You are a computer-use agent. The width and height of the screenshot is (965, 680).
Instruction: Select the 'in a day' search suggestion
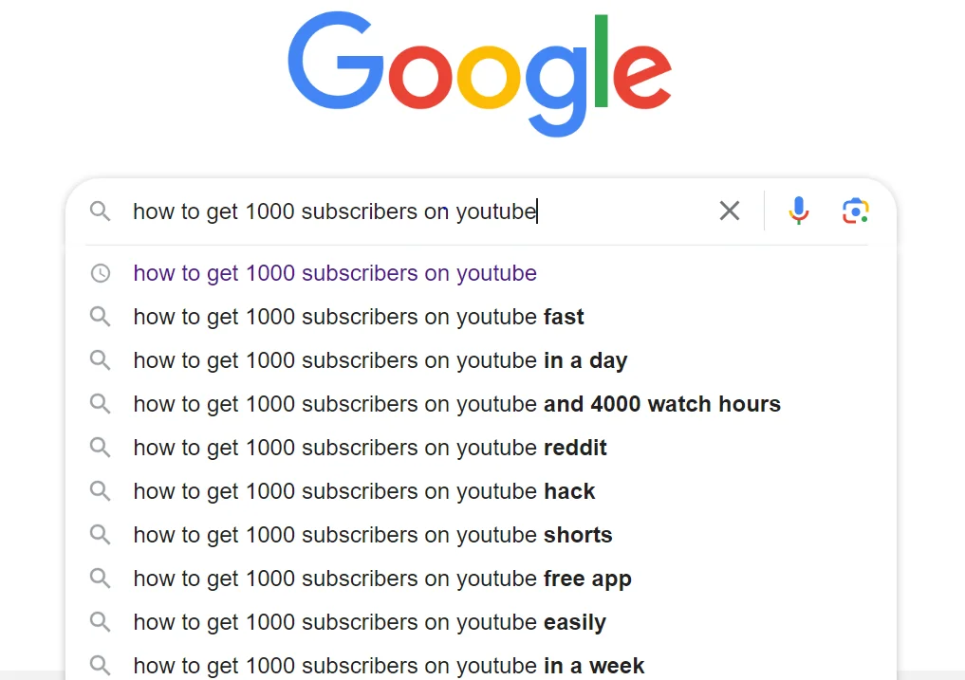[x=380, y=360]
